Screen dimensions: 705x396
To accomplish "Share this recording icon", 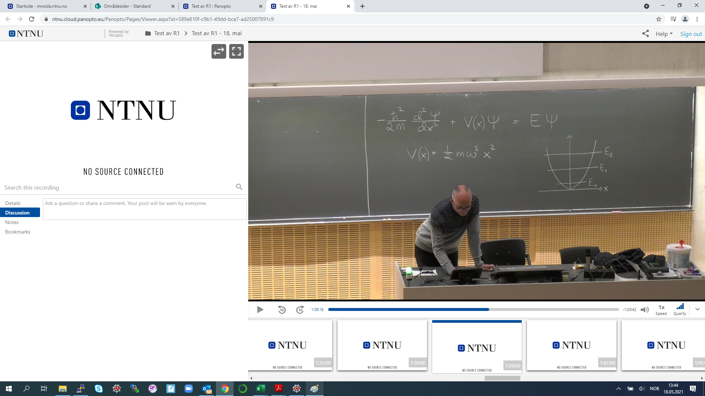I will (645, 33).
